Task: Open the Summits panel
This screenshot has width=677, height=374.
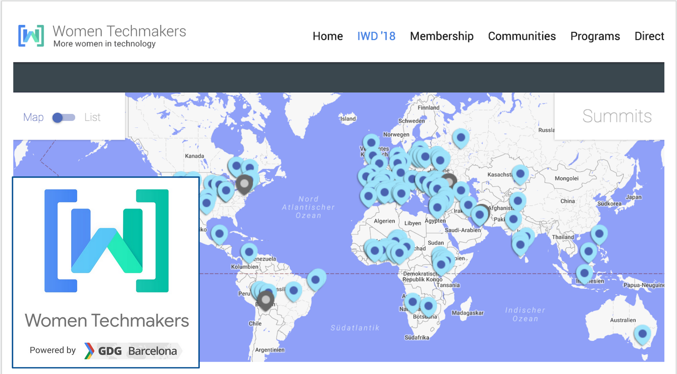Action: [617, 116]
